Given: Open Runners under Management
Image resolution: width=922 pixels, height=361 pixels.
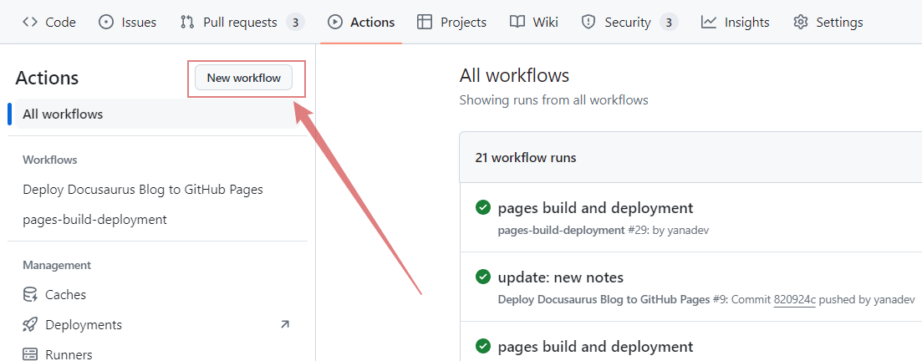Looking at the screenshot, I should pos(69,354).
